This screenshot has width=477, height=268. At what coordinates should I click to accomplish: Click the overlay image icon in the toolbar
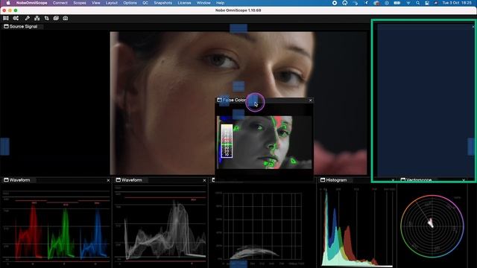tap(56, 18)
